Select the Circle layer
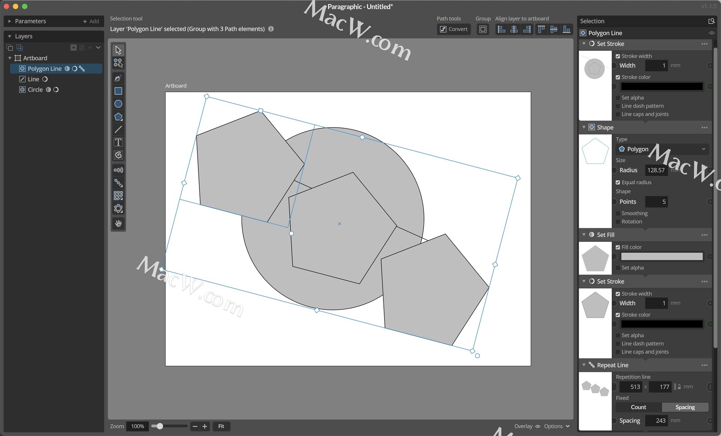Screen dimensions: 721x436 (x=35, y=90)
